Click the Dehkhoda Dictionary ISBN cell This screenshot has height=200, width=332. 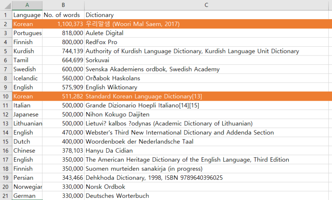[x=206, y=178]
